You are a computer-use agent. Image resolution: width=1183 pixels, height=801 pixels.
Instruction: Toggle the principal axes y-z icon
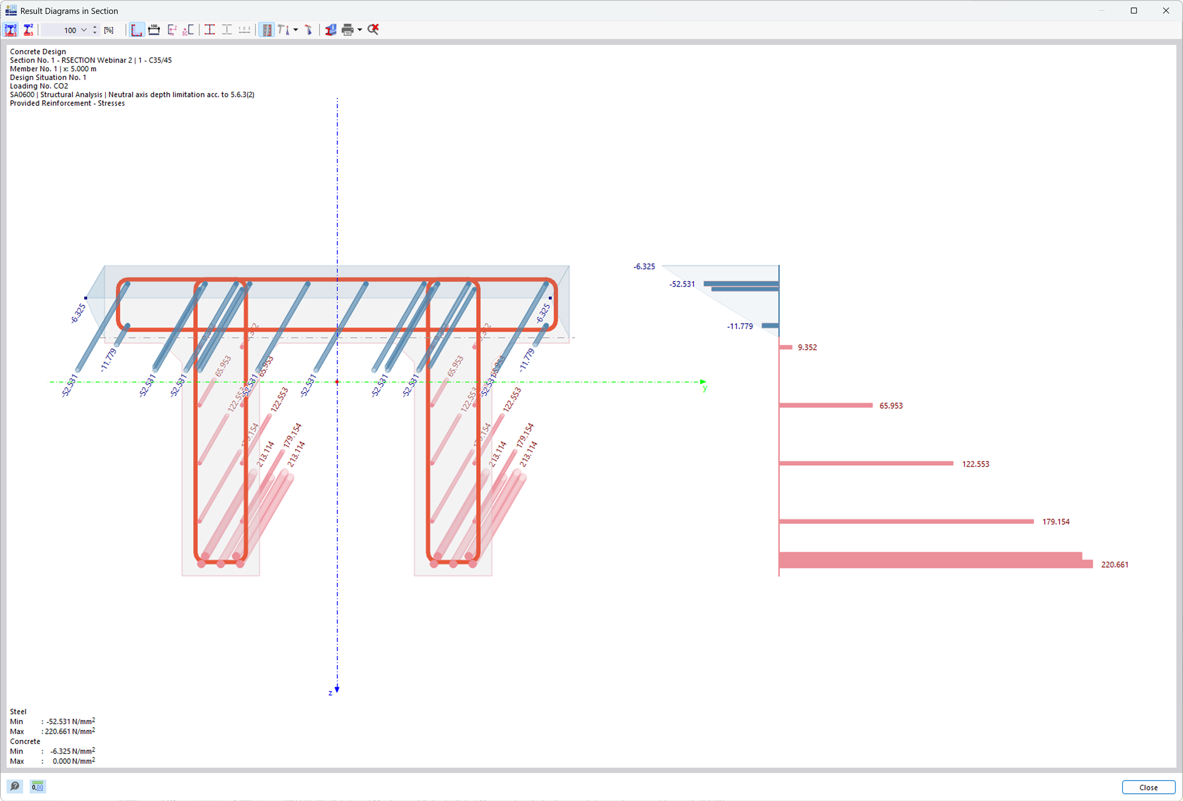tap(172, 30)
